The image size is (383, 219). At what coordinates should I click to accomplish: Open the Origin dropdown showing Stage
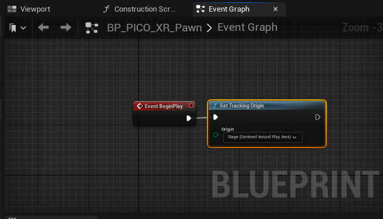(x=263, y=137)
